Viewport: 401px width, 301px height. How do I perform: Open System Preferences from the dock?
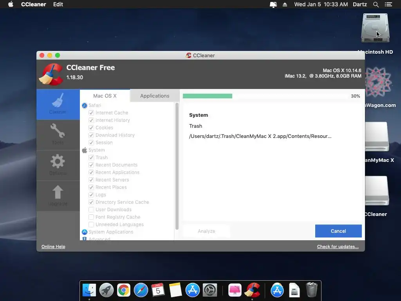[210, 290]
